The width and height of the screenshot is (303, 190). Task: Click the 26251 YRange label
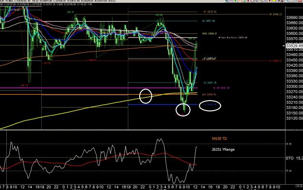click(x=223, y=149)
